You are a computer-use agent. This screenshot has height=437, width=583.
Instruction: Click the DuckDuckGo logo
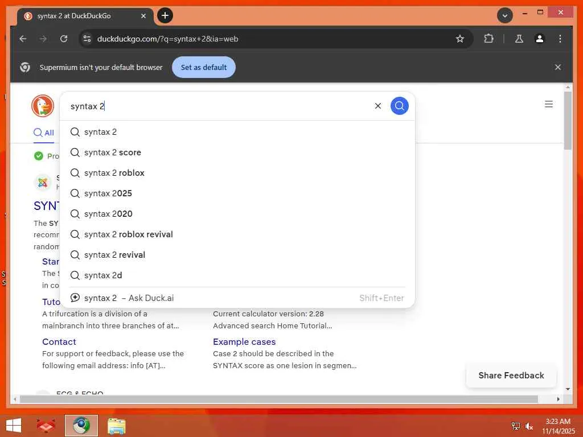click(x=43, y=106)
